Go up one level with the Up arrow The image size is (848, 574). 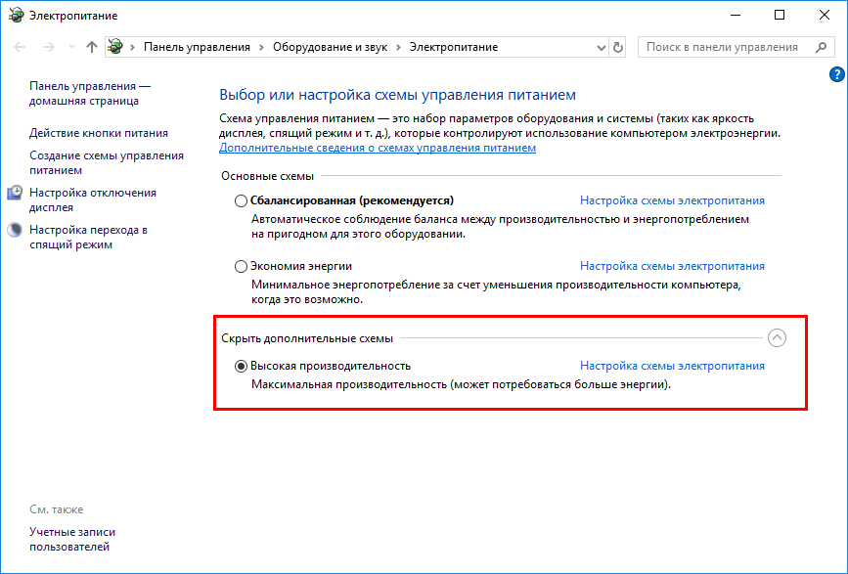pos(91,47)
